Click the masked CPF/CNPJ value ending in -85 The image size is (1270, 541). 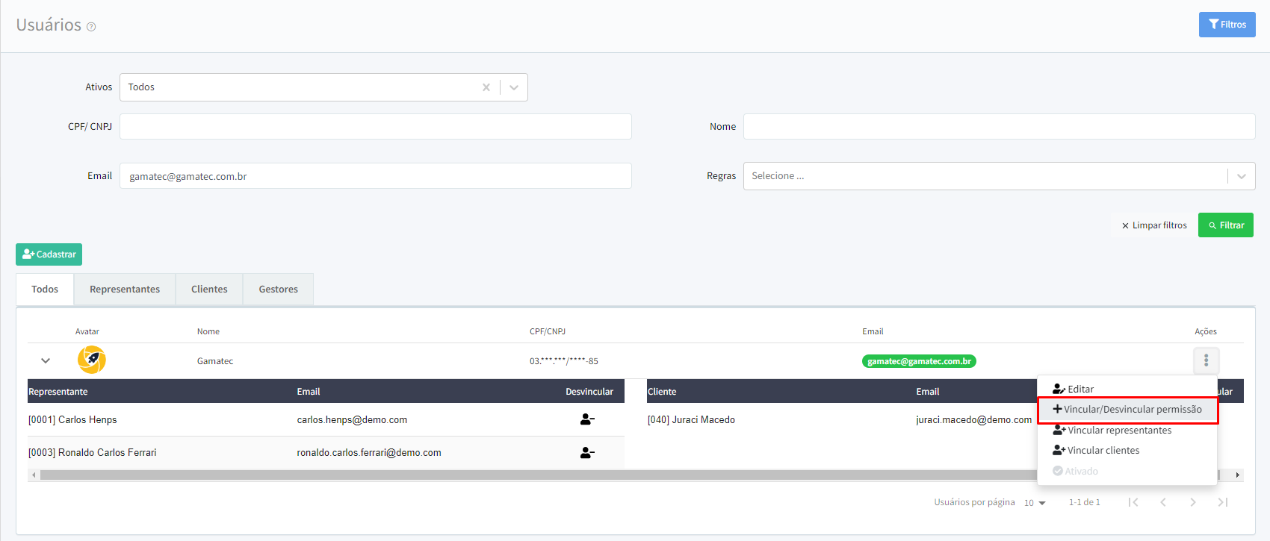pos(564,361)
